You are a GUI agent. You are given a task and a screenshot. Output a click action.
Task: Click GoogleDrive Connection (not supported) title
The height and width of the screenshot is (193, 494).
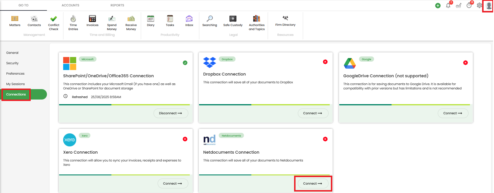pyautogui.click(x=386, y=76)
